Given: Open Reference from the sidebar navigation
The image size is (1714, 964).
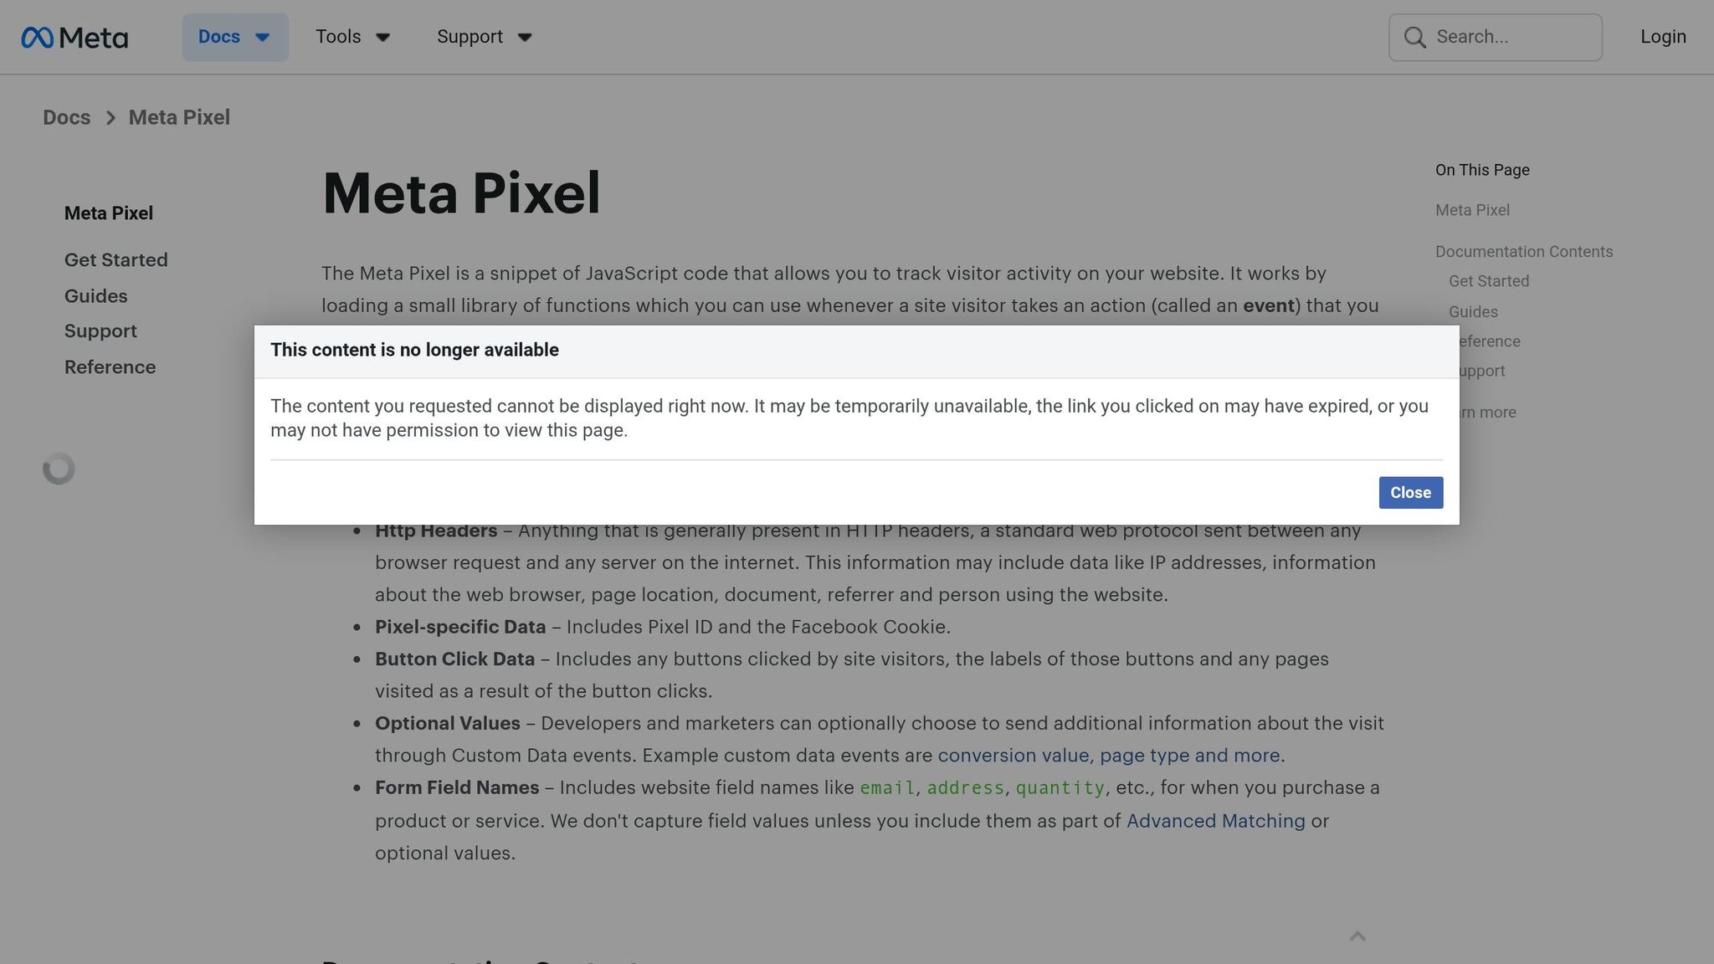Looking at the screenshot, I should [110, 367].
